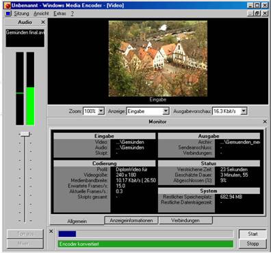
Task: Click the System section header
Action: [209, 191]
